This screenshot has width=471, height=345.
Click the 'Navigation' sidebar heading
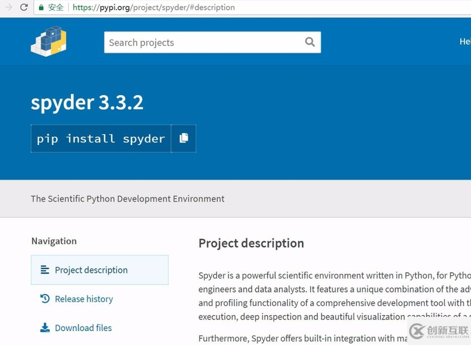(54, 241)
